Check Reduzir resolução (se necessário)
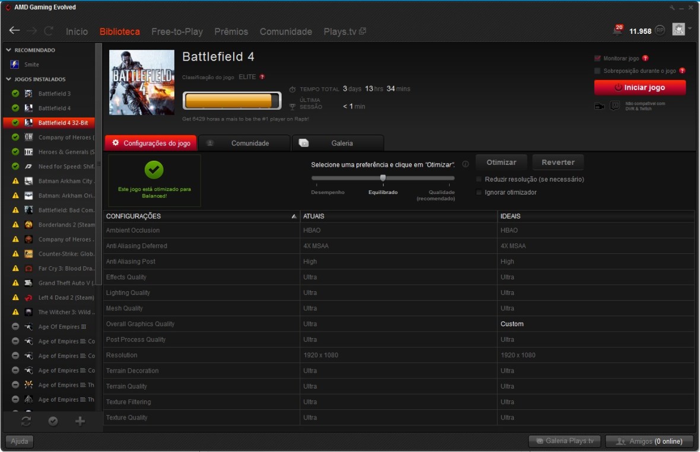Image resolution: width=700 pixels, height=452 pixels. pos(479,179)
